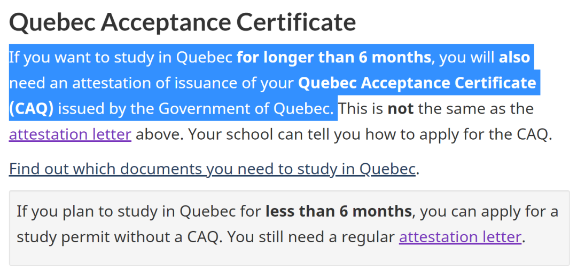Click the 'Quebec Acceptance Certificate' page heading
The height and width of the screenshot is (271, 577).
pos(183,22)
